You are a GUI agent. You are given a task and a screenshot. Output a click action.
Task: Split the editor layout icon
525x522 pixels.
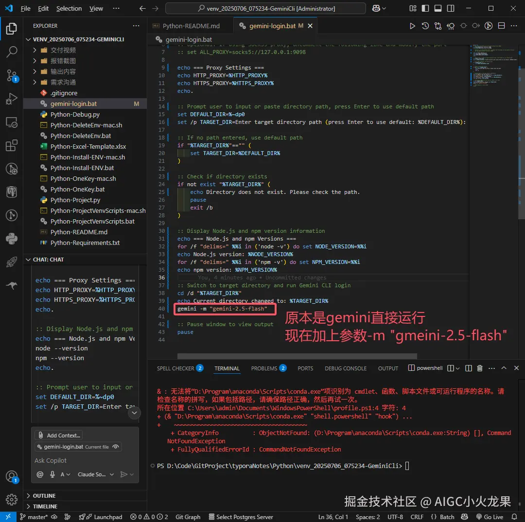(501, 26)
